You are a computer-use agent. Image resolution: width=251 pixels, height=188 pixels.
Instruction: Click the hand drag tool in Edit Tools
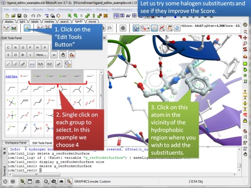point(63,55)
